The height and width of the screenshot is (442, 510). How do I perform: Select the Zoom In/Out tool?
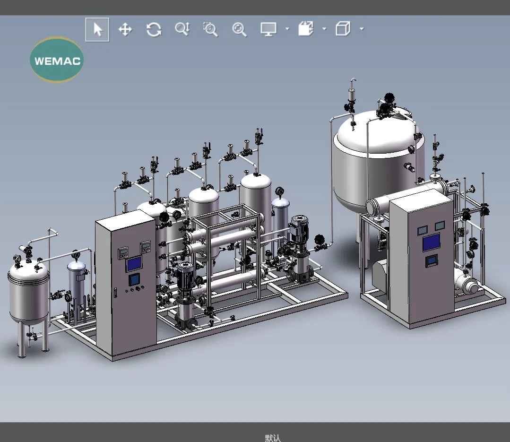[x=182, y=29]
